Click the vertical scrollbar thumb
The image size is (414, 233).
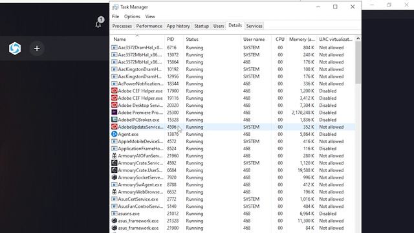pyautogui.click(x=358, y=63)
